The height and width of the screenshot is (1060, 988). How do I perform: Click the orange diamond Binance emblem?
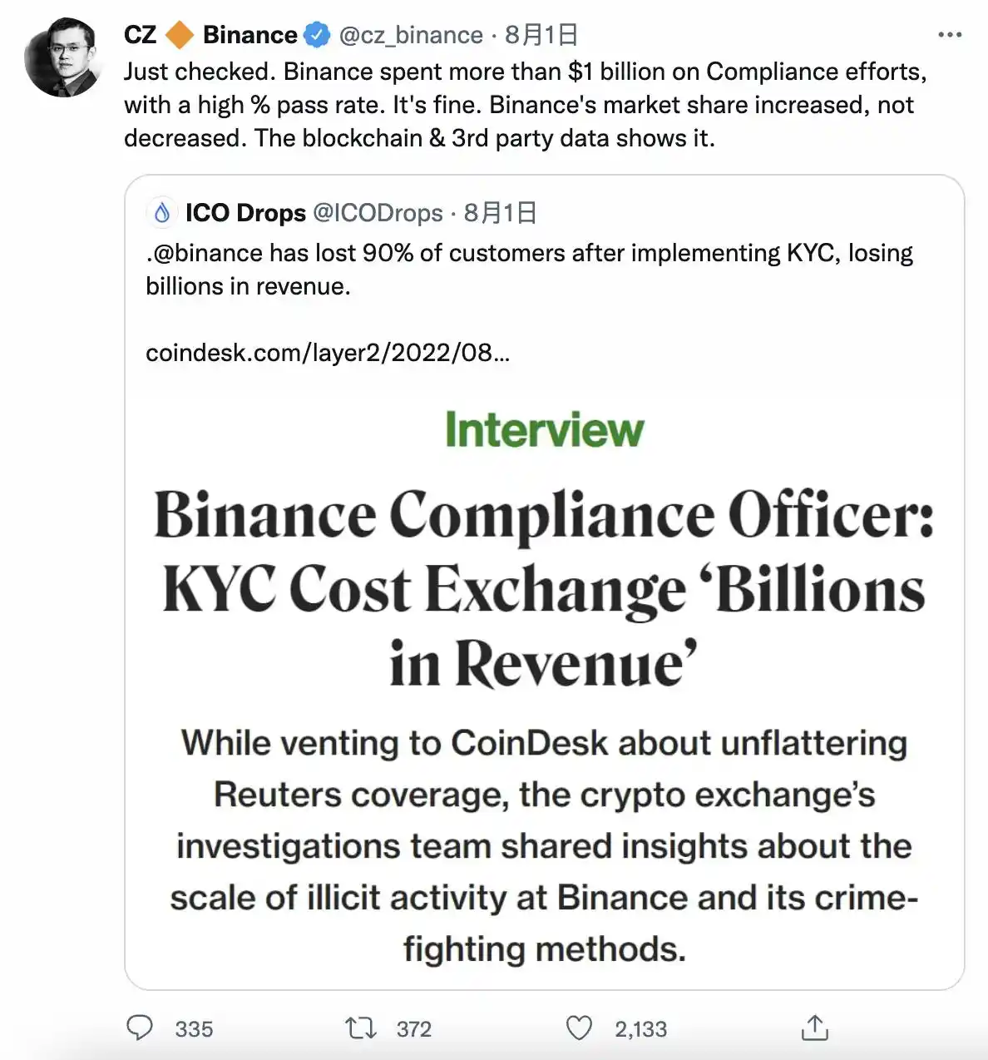(x=180, y=35)
